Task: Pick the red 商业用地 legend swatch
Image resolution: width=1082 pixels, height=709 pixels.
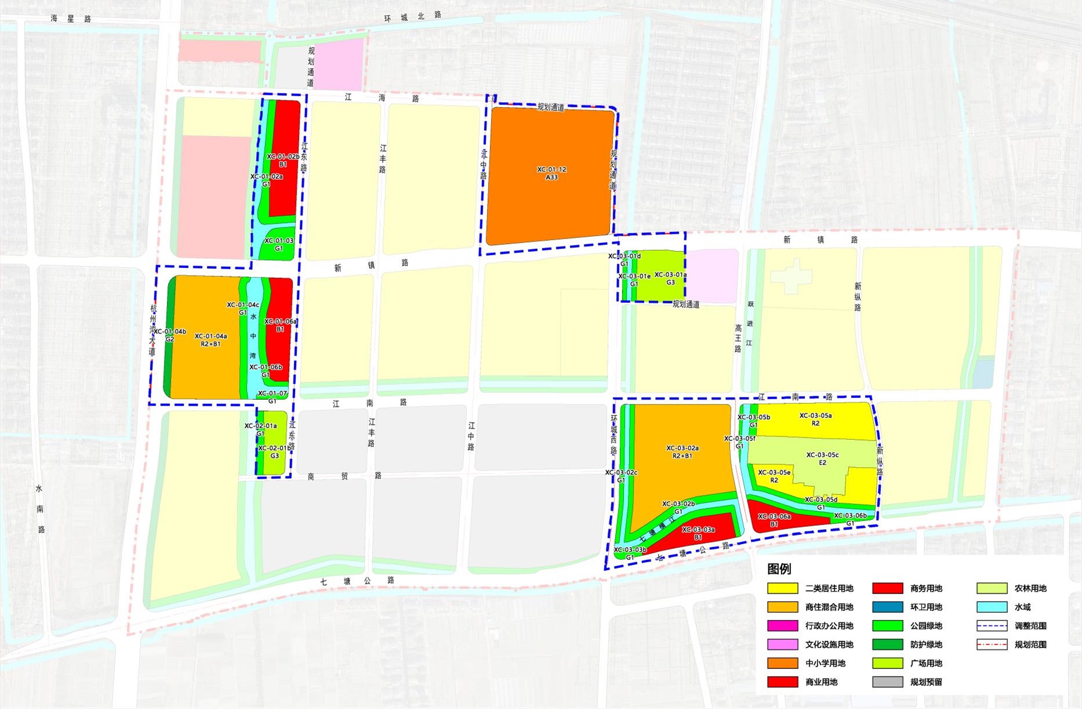Action: point(782,682)
